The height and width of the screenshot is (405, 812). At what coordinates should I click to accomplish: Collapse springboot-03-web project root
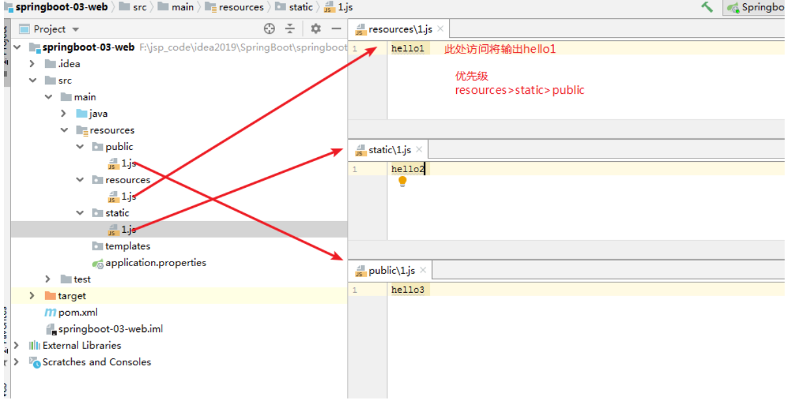[17, 47]
